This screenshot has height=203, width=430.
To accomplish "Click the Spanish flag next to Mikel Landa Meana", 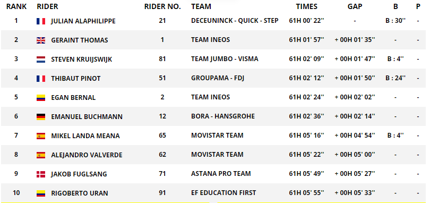I will click(40, 136).
